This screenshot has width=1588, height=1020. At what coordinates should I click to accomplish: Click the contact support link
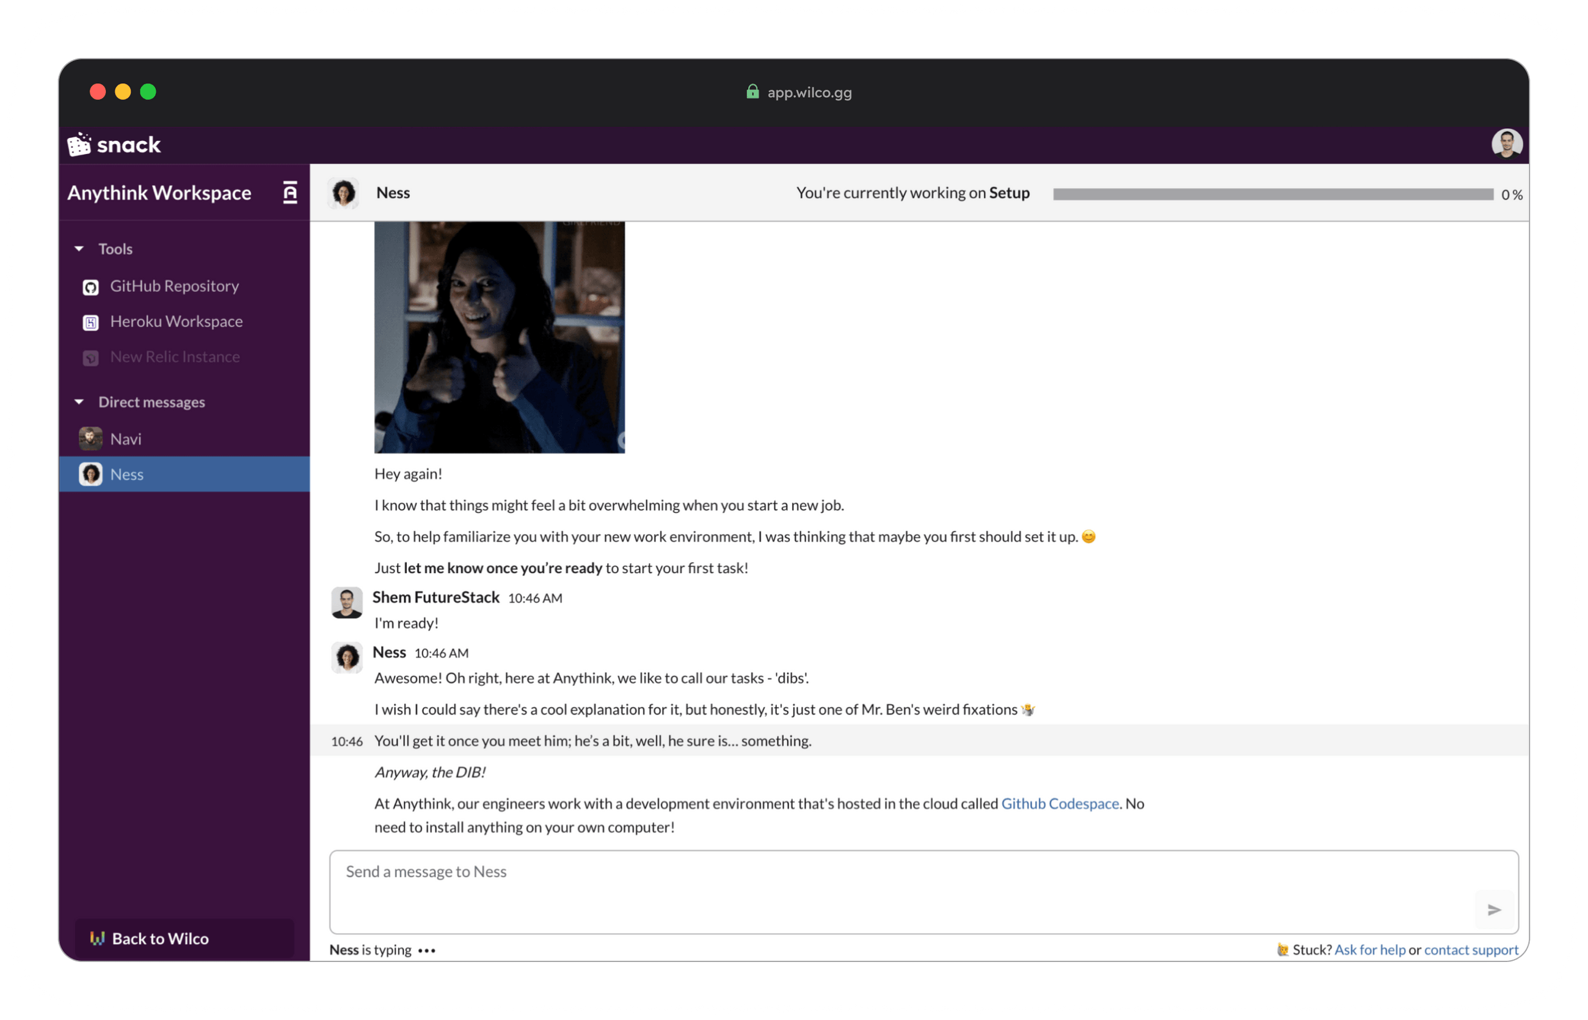(x=1471, y=949)
